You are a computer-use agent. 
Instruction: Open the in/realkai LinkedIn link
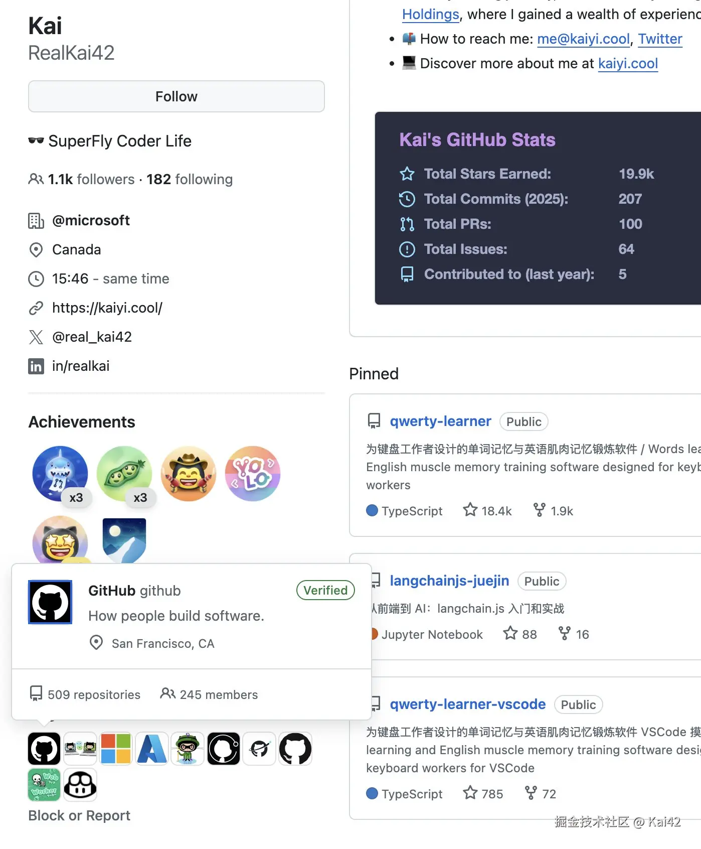pyautogui.click(x=81, y=366)
